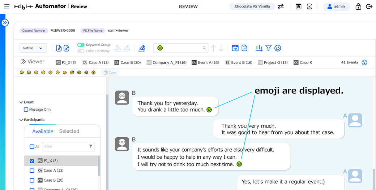Click participant A's avatar on the "Thank you very much" message
The width and height of the screenshot is (376, 190).
click(355, 120)
